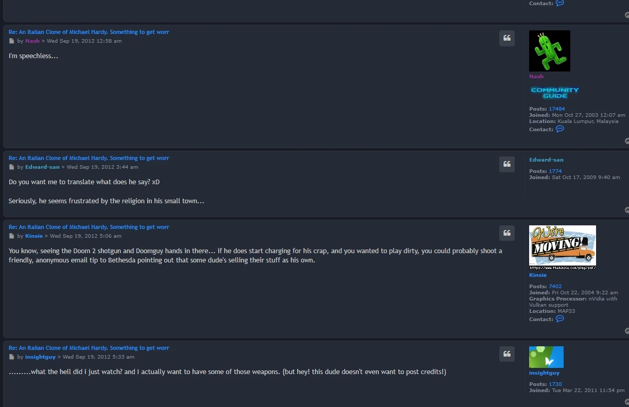Click the quote icon on Edward-san's post

506,164
